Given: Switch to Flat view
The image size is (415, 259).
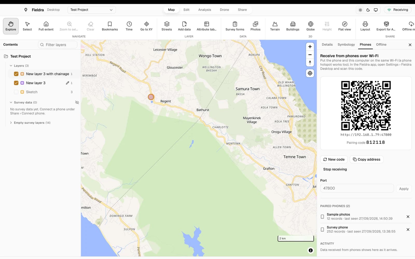Looking at the screenshot, I should tap(344, 26).
